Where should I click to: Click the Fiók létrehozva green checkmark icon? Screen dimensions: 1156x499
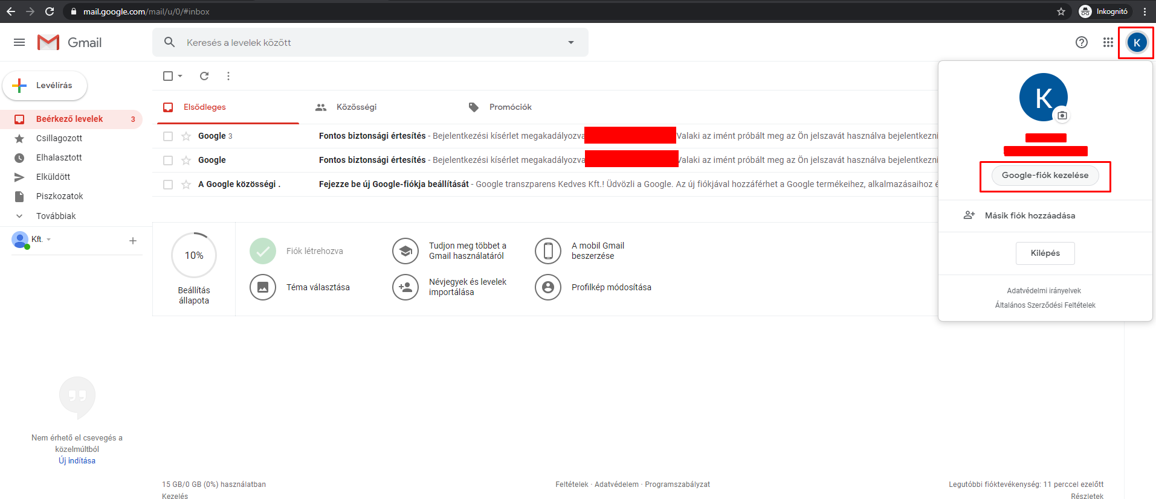point(263,251)
